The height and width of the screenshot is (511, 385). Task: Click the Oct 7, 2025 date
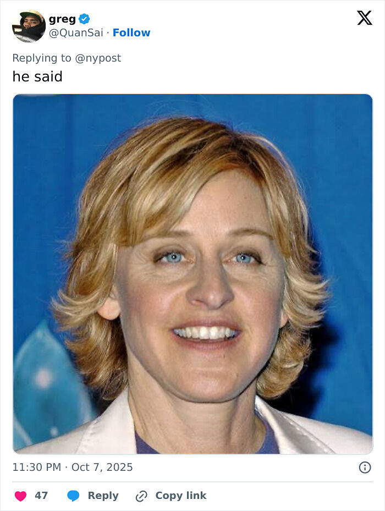[102, 467]
